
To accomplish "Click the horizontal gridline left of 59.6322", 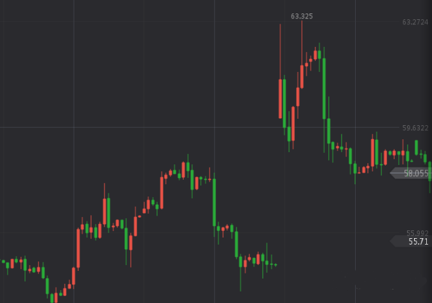I will pyautogui.click(x=192, y=128).
